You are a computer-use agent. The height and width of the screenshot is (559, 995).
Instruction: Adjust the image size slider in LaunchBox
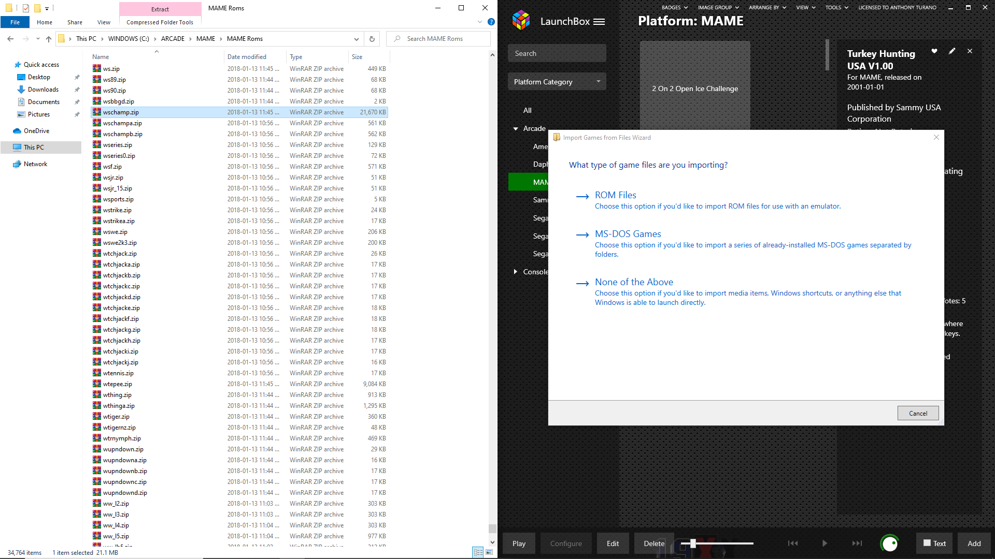tap(693, 543)
